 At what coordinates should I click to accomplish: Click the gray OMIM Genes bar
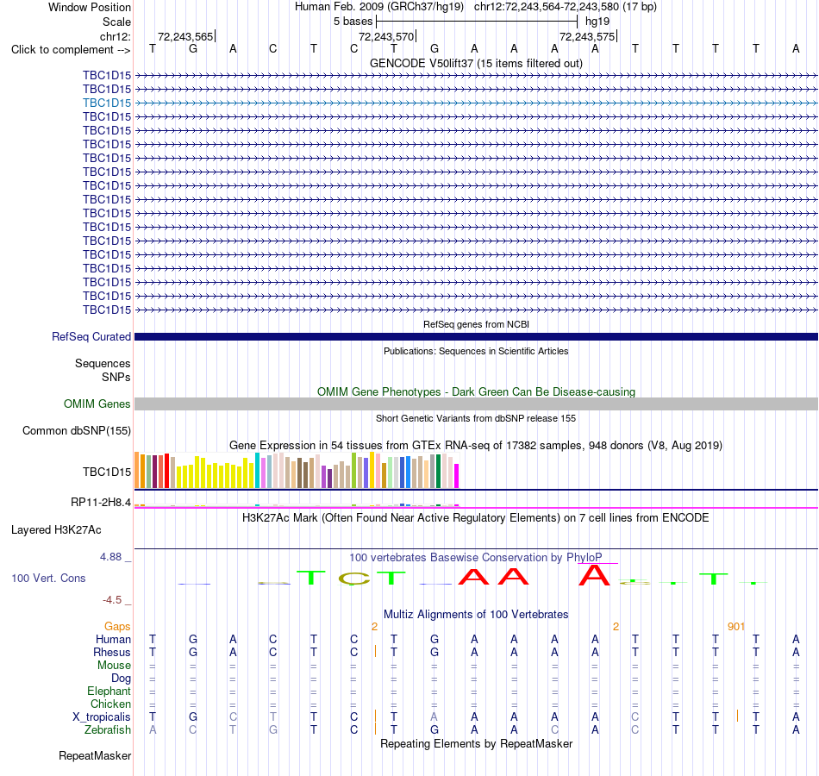coord(476,404)
